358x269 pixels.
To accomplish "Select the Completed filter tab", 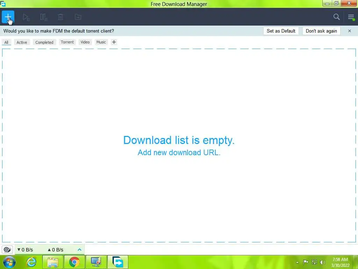I will click(44, 42).
